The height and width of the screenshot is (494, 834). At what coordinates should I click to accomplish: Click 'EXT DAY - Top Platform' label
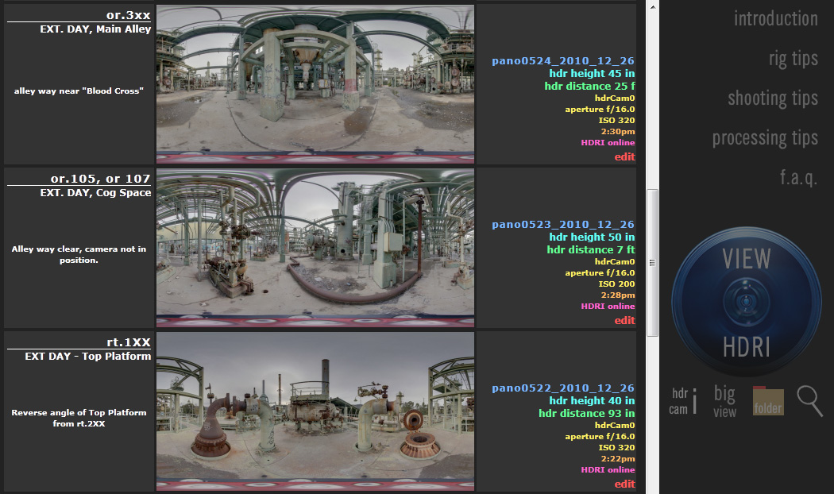coord(87,357)
